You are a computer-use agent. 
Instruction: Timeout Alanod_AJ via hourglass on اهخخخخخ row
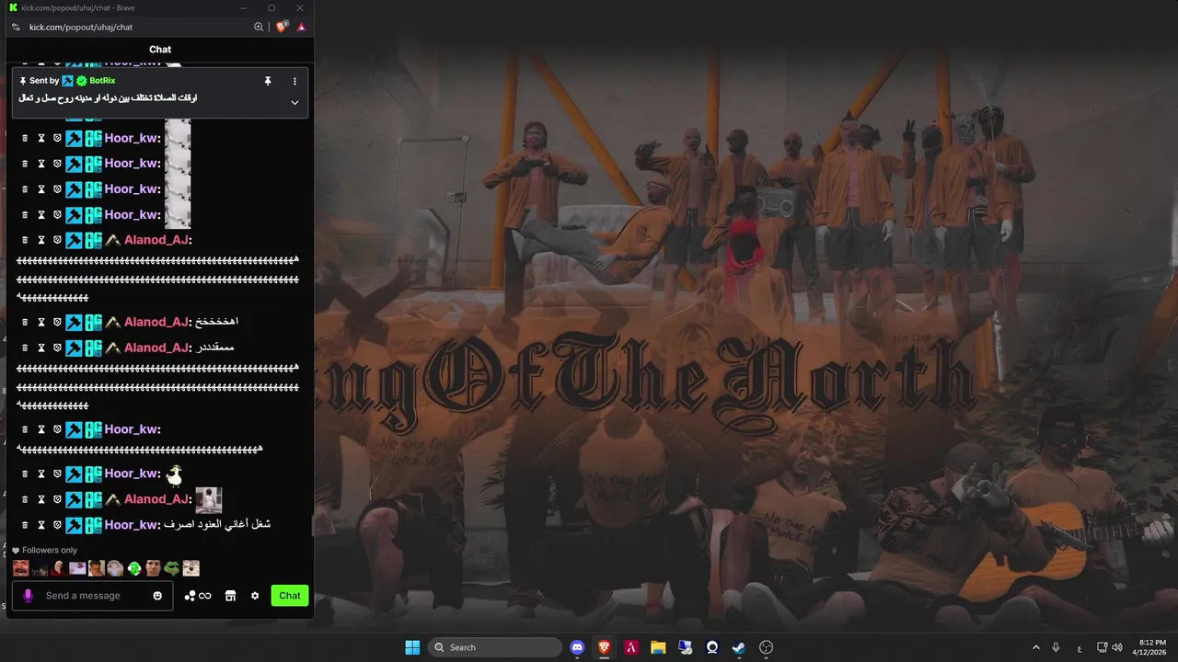[40, 322]
